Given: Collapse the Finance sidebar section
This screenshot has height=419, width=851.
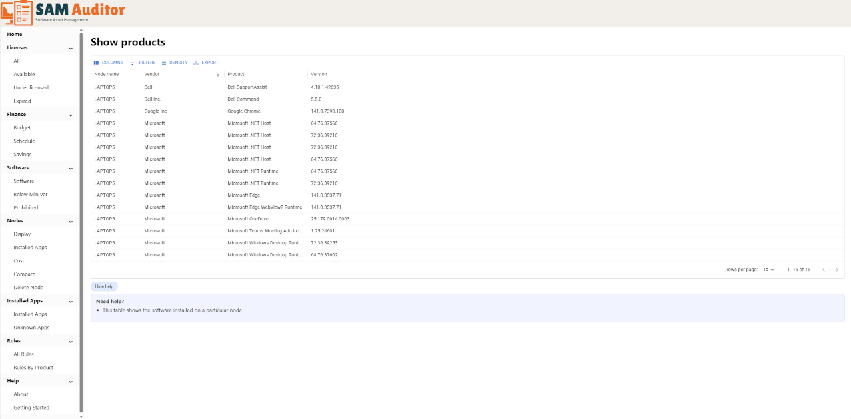Looking at the screenshot, I should [71, 115].
